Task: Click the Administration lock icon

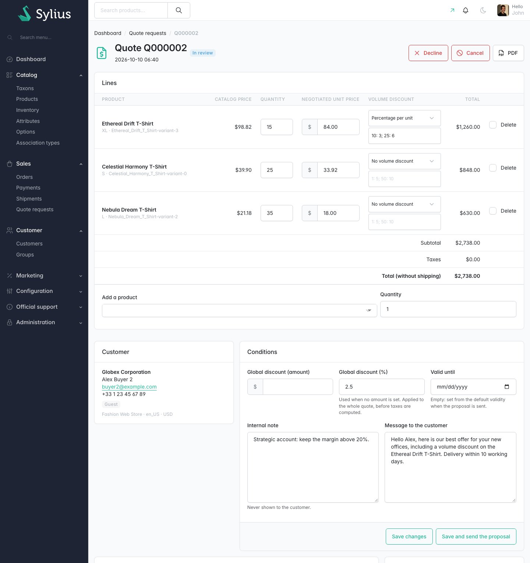Action: [x=10, y=322]
